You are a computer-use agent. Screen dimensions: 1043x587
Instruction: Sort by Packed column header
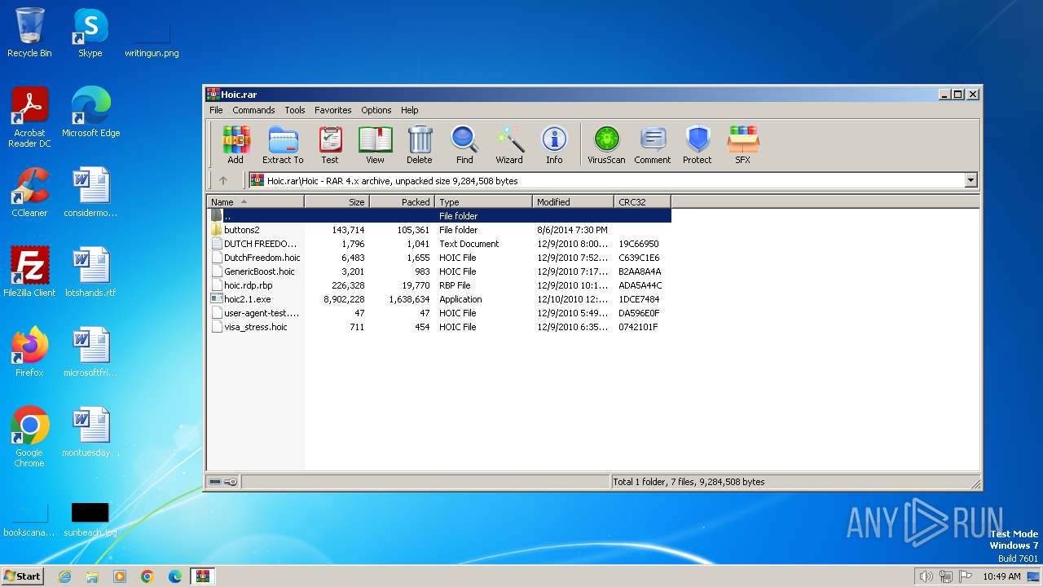click(x=402, y=201)
